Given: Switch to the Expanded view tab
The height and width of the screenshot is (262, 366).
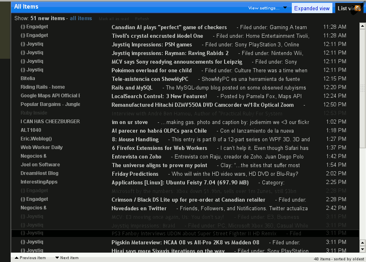Looking at the screenshot, I should click(x=312, y=9).
